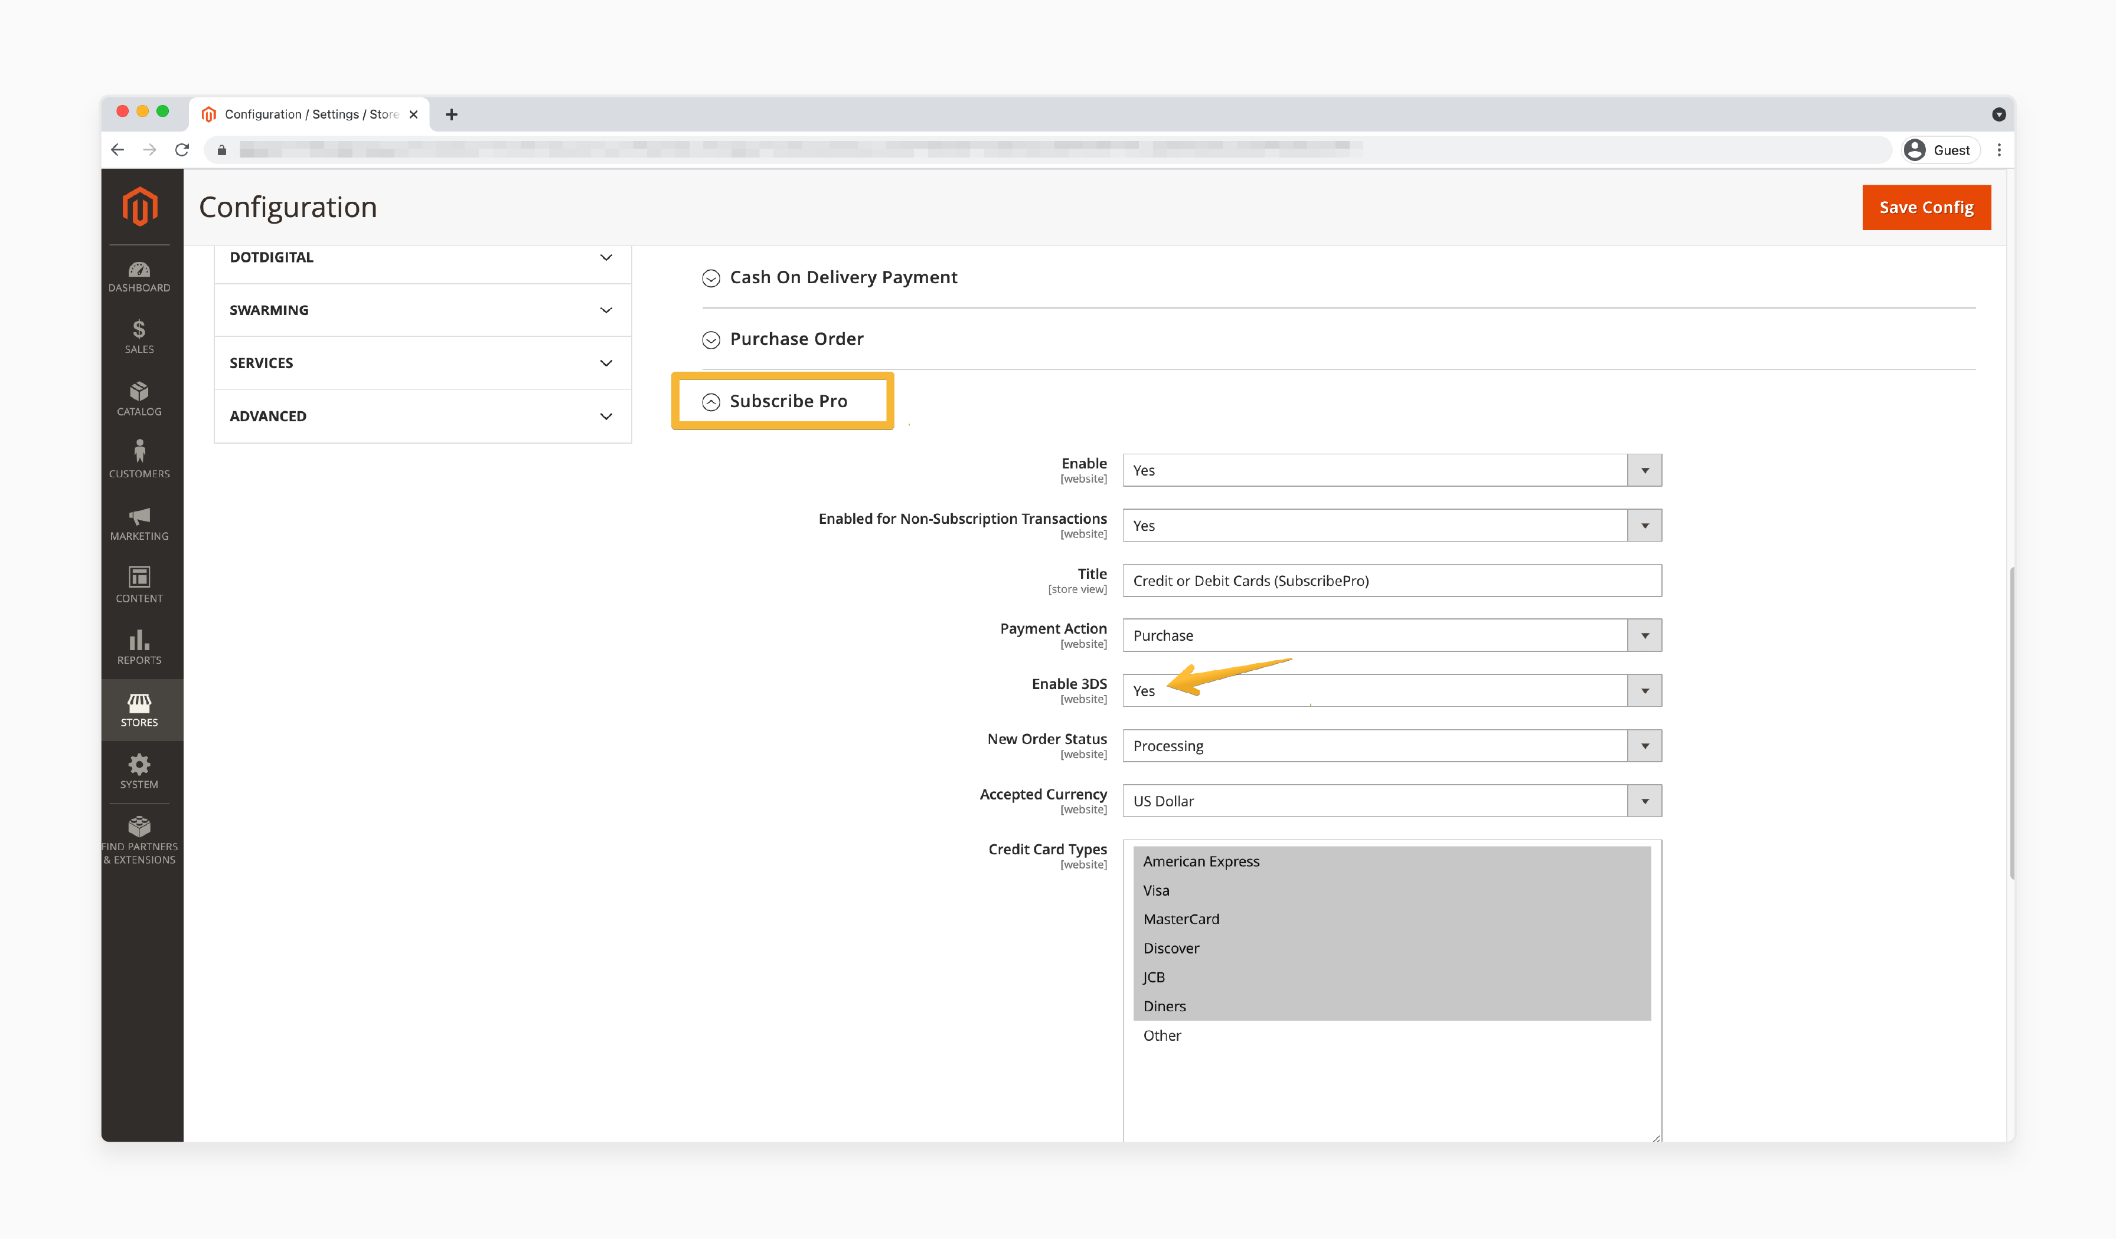Open the Reports sidebar menu
This screenshot has height=1239, width=2116.
[x=139, y=648]
